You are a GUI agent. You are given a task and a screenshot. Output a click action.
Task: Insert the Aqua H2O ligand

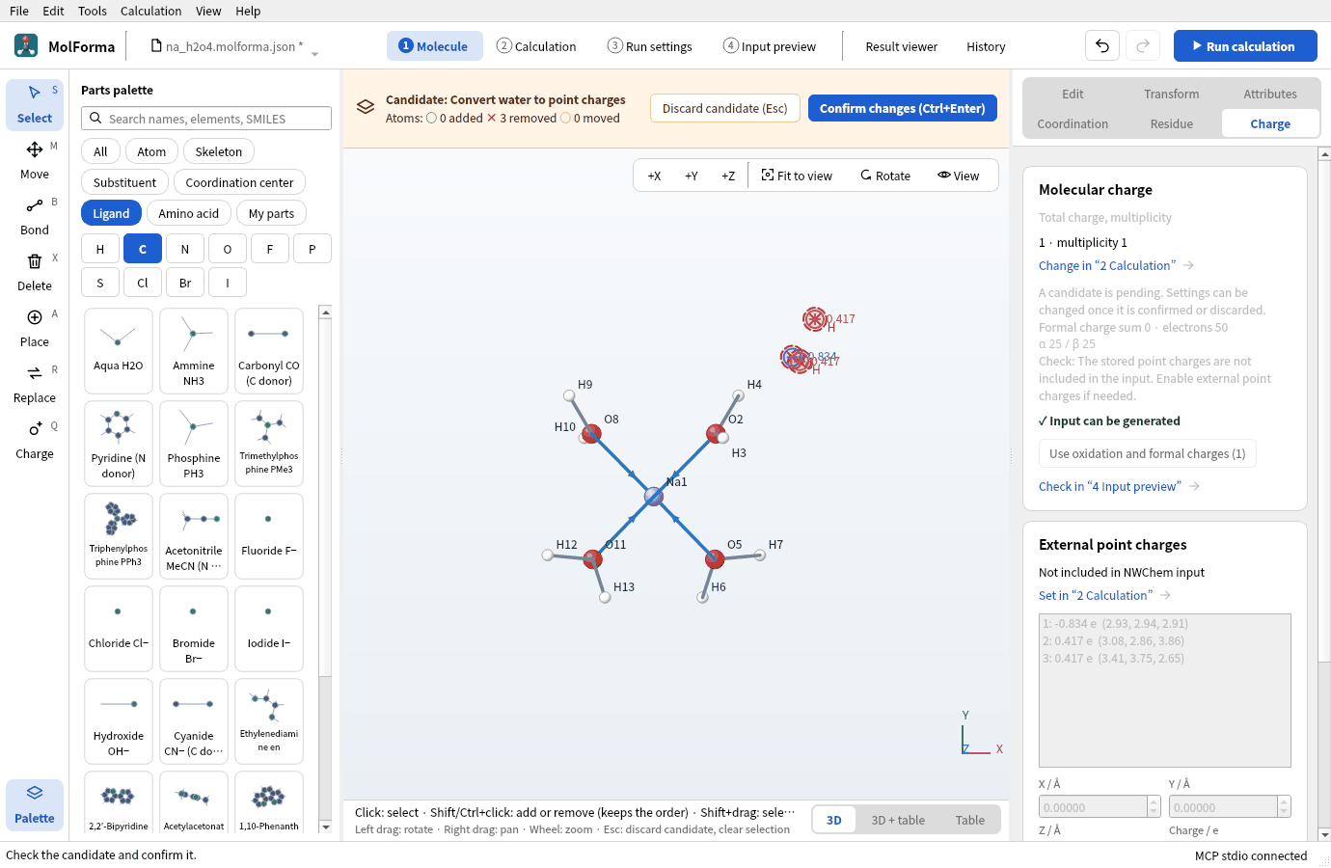(x=119, y=351)
